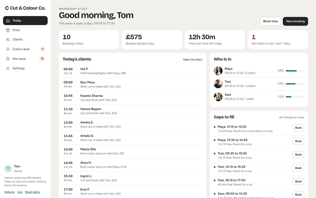Click the Win back badge showing 15
The image size is (316, 198).
tap(42, 59)
